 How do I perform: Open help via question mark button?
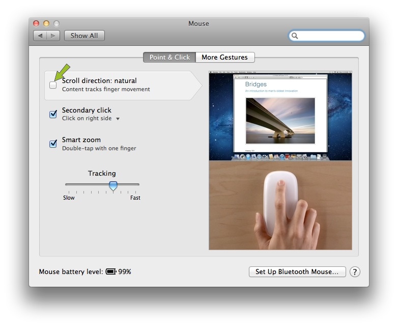tap(355, 272)
